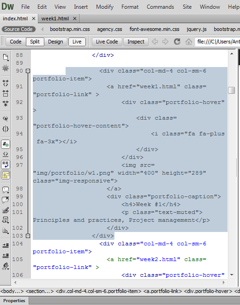Toggle Word Wrap in the coding toolbar

6,165
